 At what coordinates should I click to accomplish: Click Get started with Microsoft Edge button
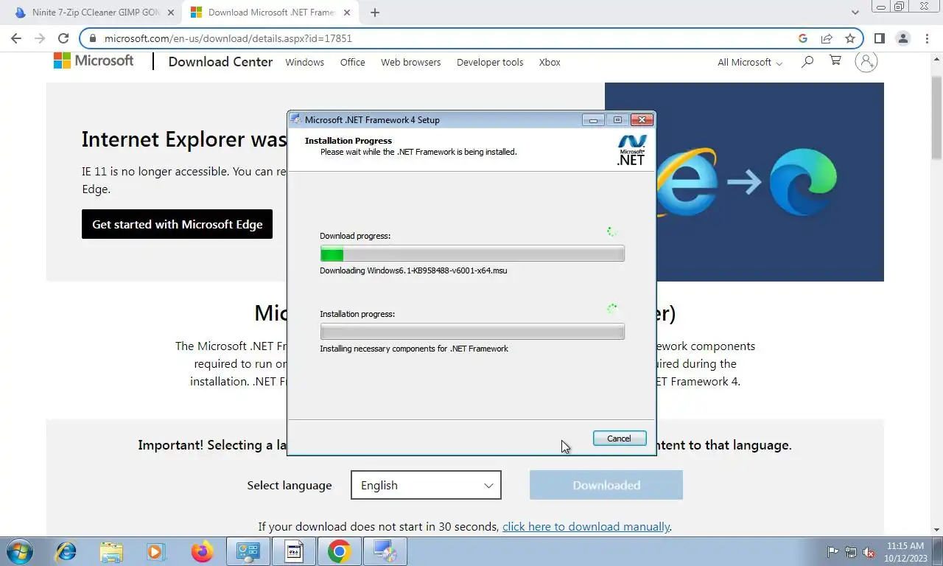[177, 224]
